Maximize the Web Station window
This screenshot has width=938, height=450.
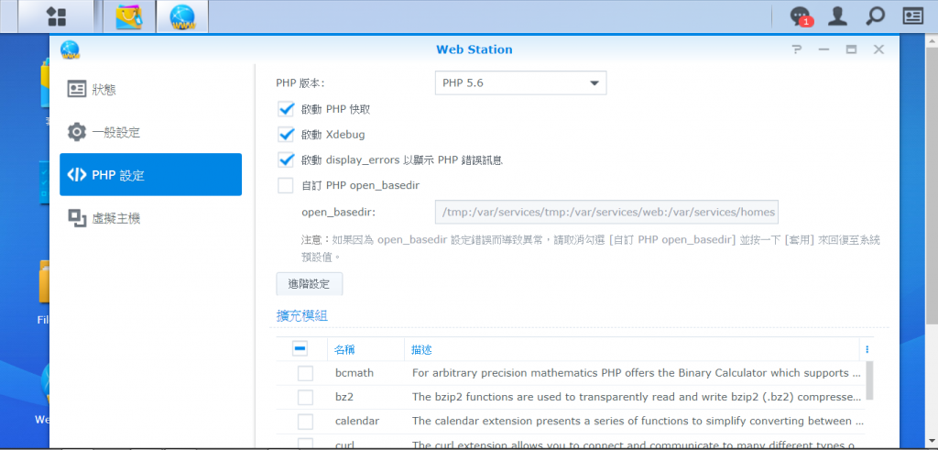[851, 49]
